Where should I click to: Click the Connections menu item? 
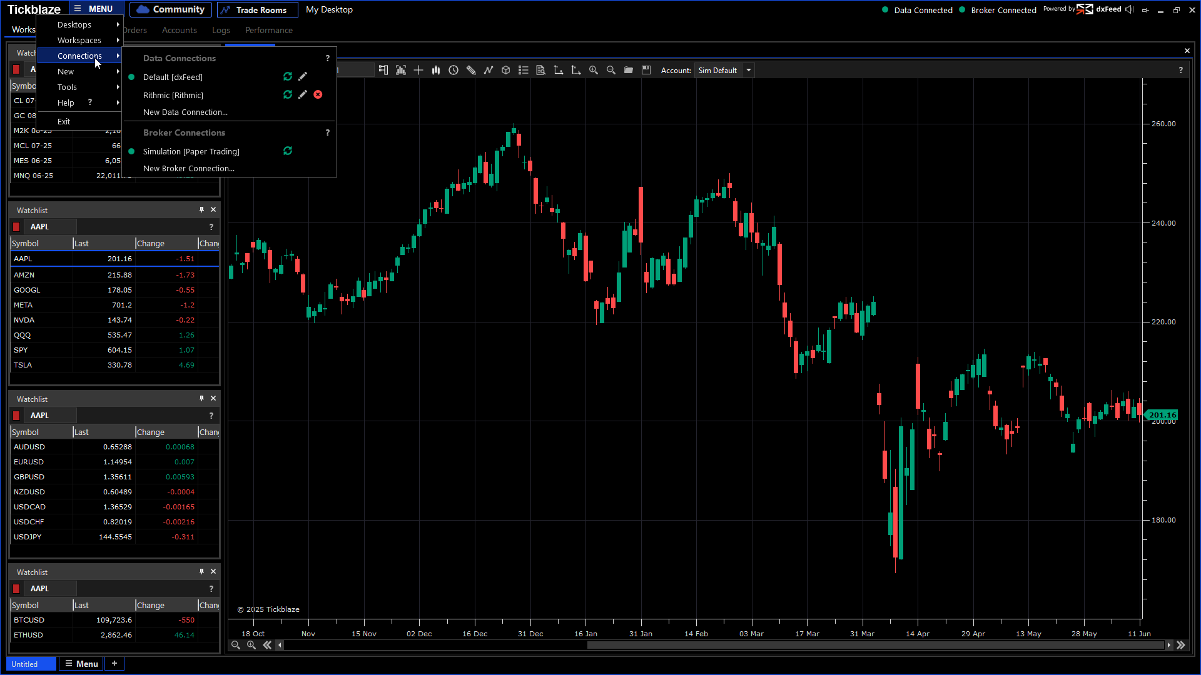(79, 56)
